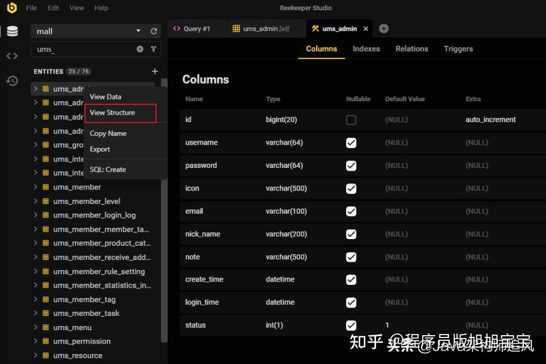The width and height of the screenshot is (546, 364).
Task: Click table icon next to ums_member_statistics_in…
Action: (x=46, y=285)
